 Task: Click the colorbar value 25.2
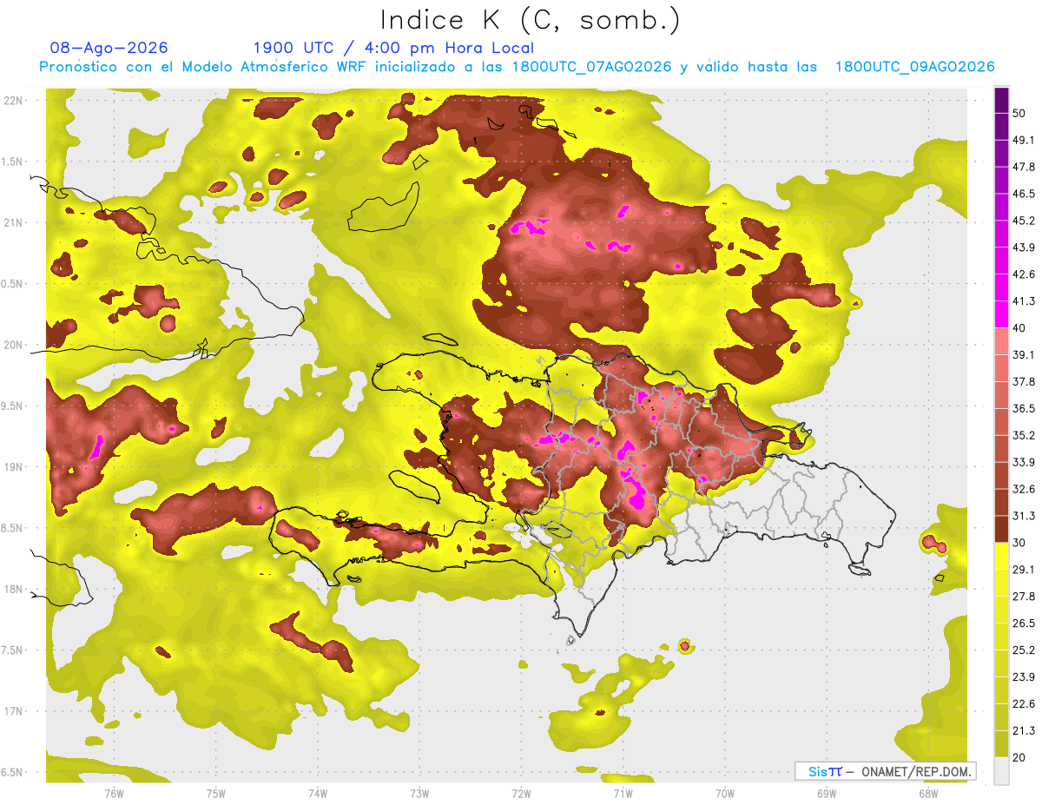coord(1025,650)
